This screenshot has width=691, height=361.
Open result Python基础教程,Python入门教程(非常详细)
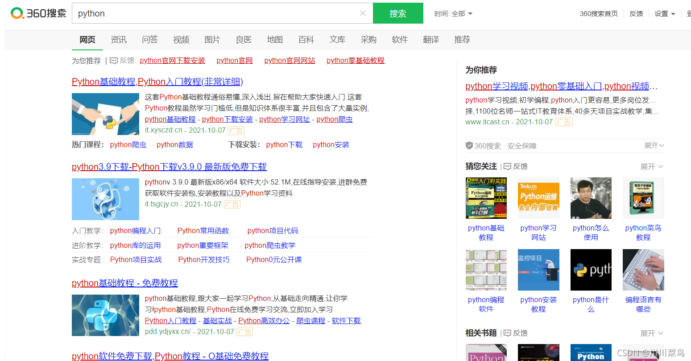point(157,82)
